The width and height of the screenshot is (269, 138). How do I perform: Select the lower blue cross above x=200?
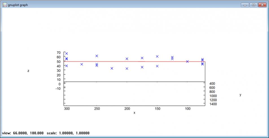127,69
